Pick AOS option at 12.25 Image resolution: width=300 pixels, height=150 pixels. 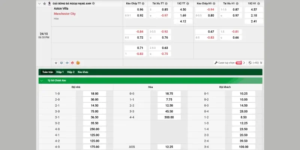[x=169, y=147]
